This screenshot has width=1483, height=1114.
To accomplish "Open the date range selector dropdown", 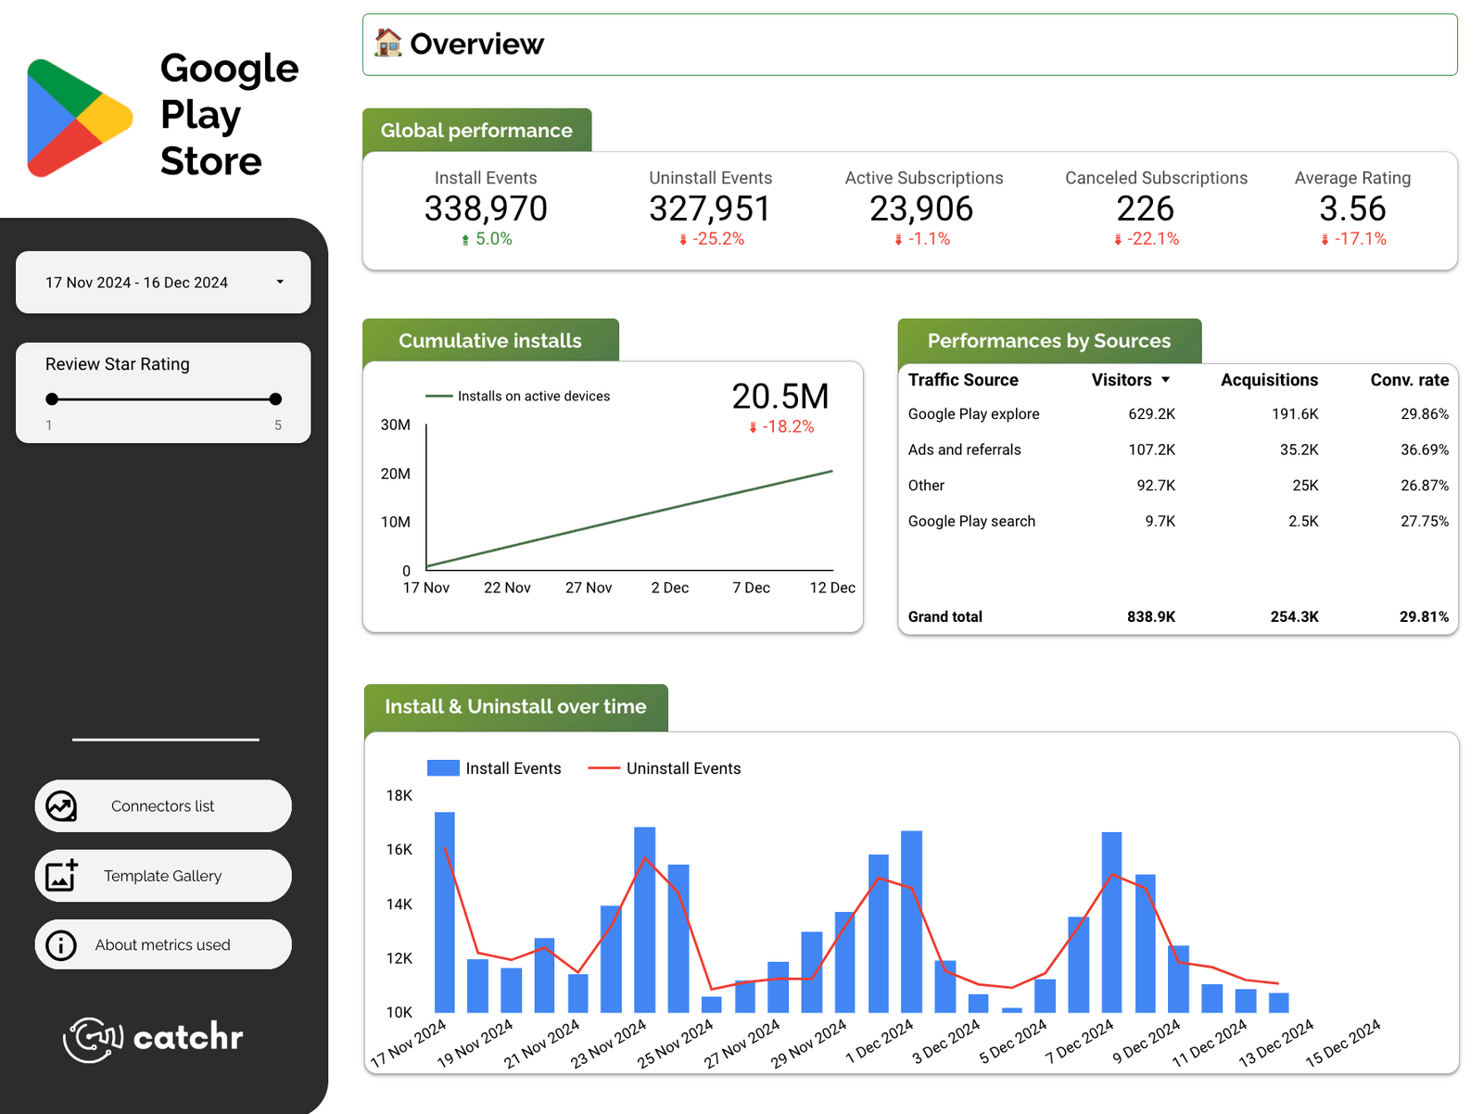I will [x=163, y=283].
